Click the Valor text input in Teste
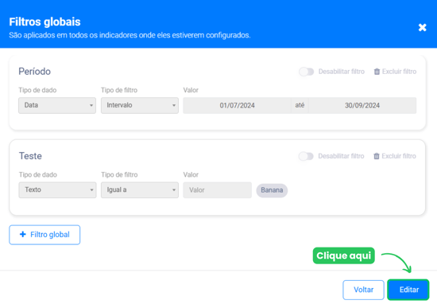Image resolution: width=437 pixels, height=308 pixels. click(x=218, y=190)
